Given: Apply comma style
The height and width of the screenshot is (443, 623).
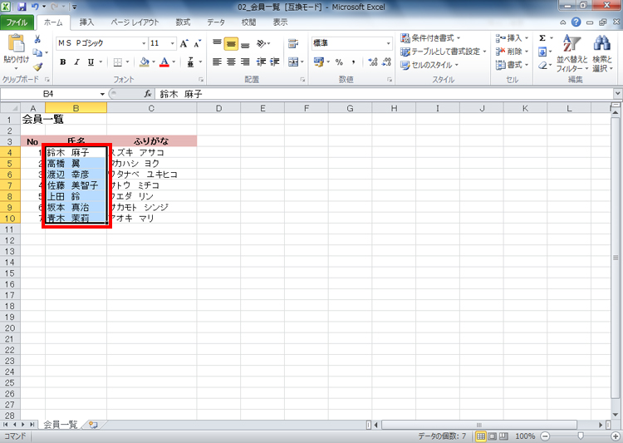Looking at the screenshot, I should pyautogui.click(x=353, y=62).
